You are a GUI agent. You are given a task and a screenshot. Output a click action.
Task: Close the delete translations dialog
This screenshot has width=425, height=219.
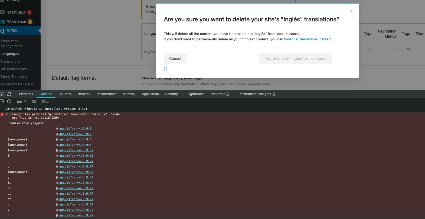pos(351,11)
